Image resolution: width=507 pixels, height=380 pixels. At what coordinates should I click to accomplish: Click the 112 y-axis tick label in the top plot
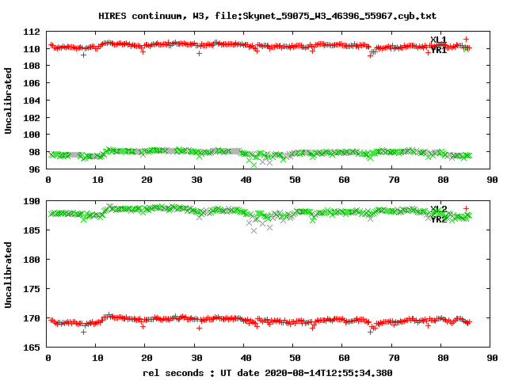coord(32,32)
